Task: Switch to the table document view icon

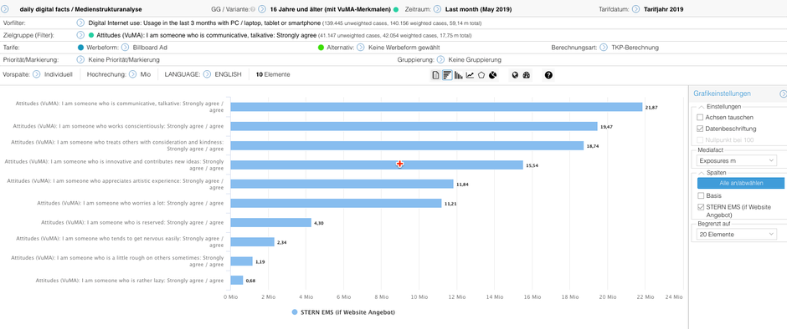Action: click(x=435, y=75)
